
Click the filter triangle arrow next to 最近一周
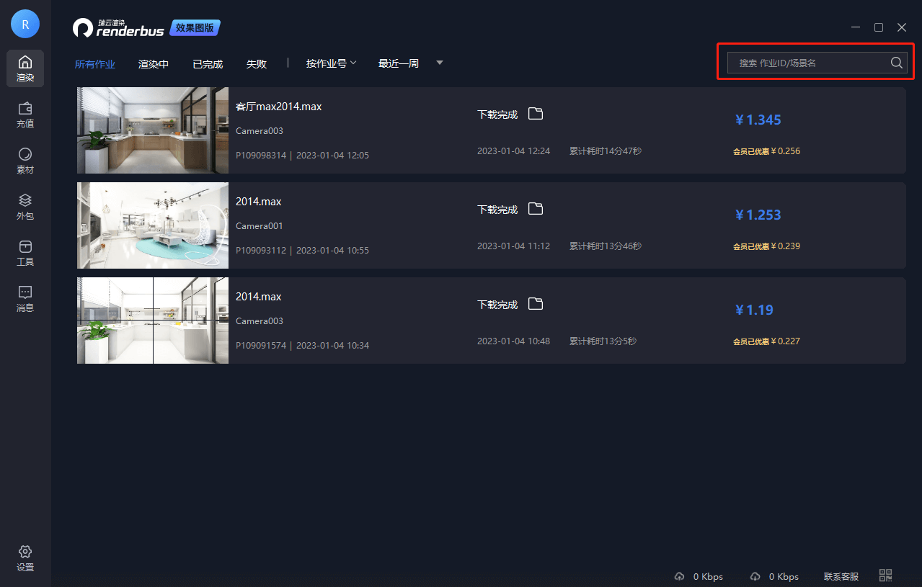pyautogui.click(x=440, y=63)
